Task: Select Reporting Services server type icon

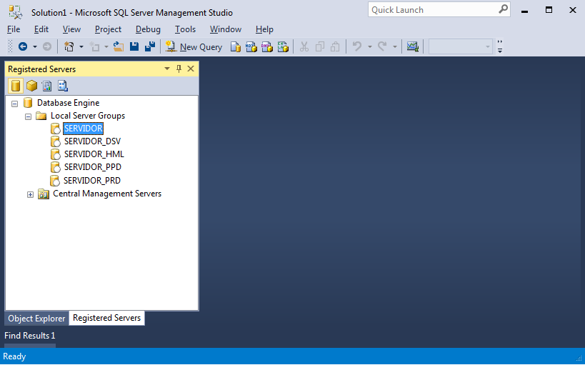Action: click(x=47, y=86)
